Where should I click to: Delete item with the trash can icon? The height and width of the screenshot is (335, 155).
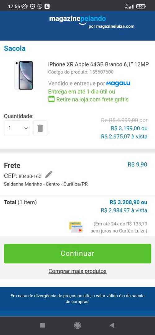click(x=40, y=128)
